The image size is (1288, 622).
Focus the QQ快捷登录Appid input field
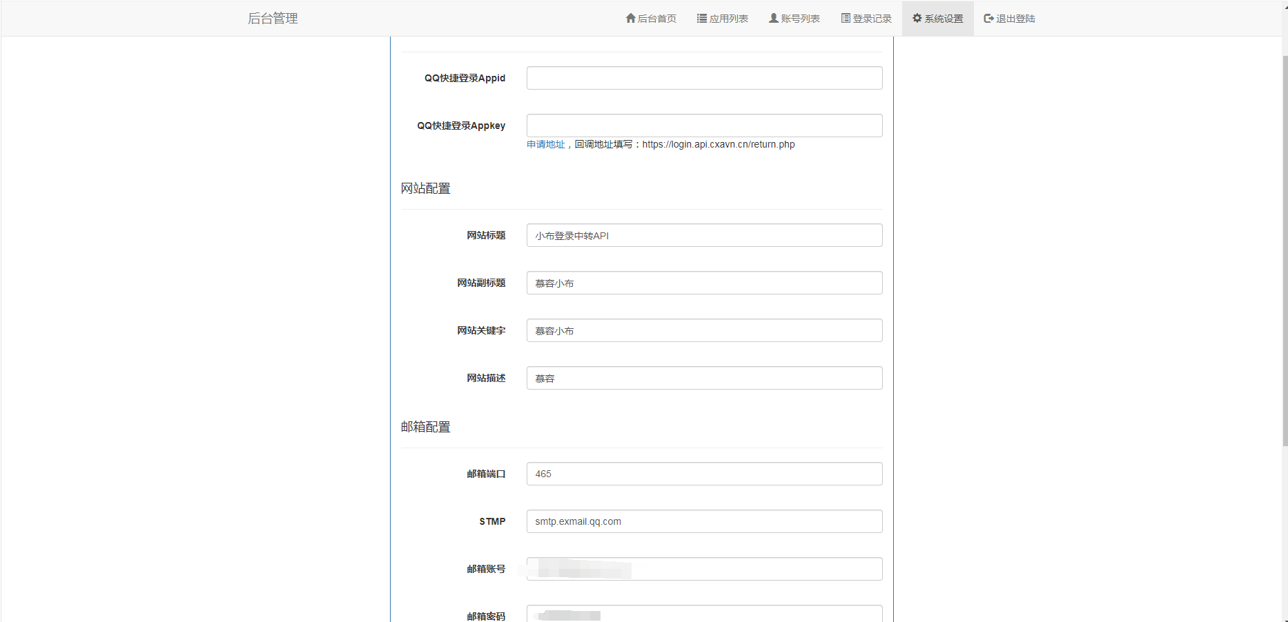click(704, 78)
